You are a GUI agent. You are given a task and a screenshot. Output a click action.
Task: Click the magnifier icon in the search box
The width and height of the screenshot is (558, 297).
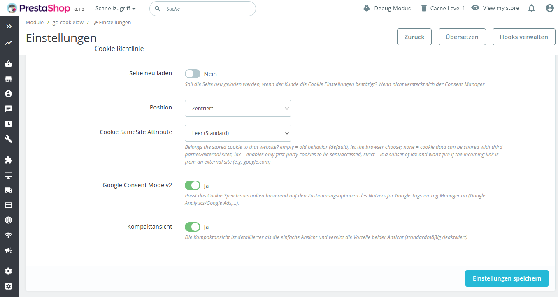click(158, 9)
